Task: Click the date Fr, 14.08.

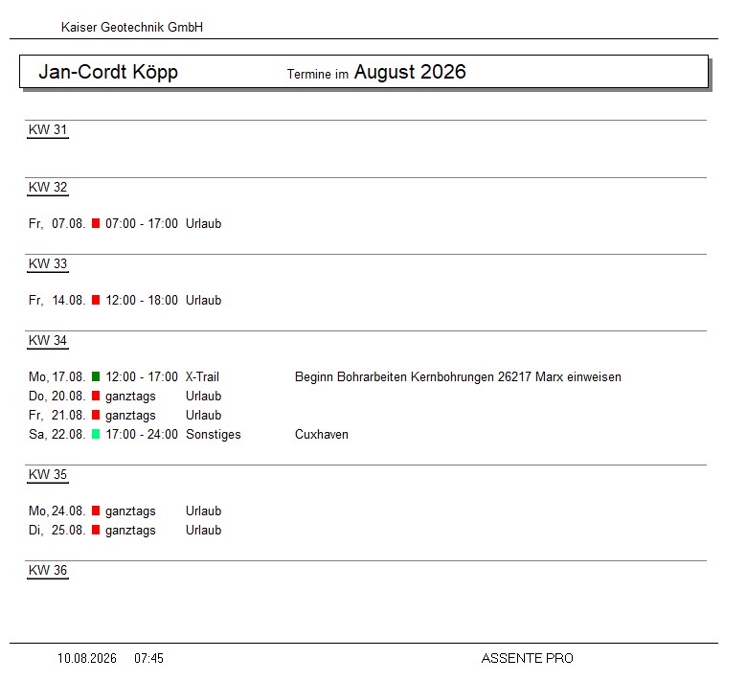Action: point(57,300)
